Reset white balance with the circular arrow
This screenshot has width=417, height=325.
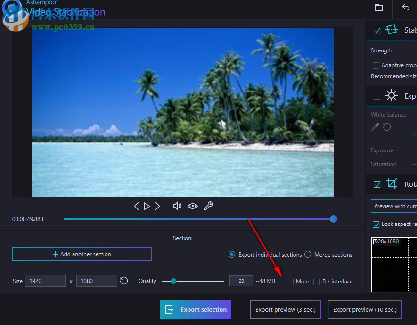[x=386, y=127]
